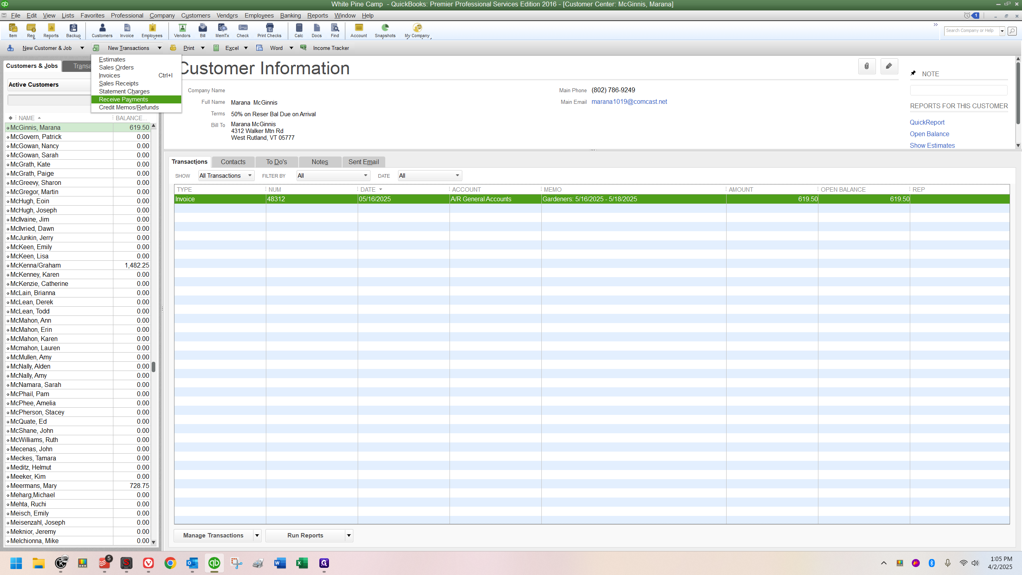Click the marana1019@comcast.net email link
The width and height of the screenshot is (1022, 575).
pyautogui.click(x=629, y=102)
